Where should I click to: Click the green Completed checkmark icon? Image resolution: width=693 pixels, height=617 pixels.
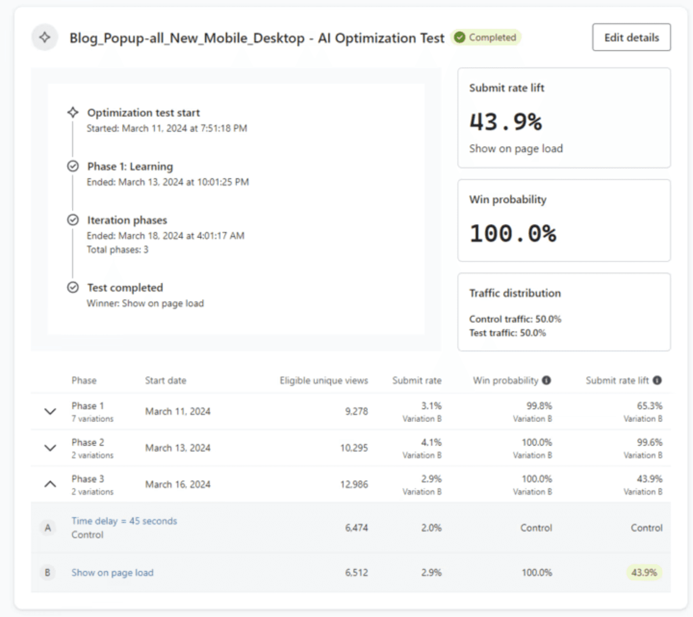[x=459, y=37]
